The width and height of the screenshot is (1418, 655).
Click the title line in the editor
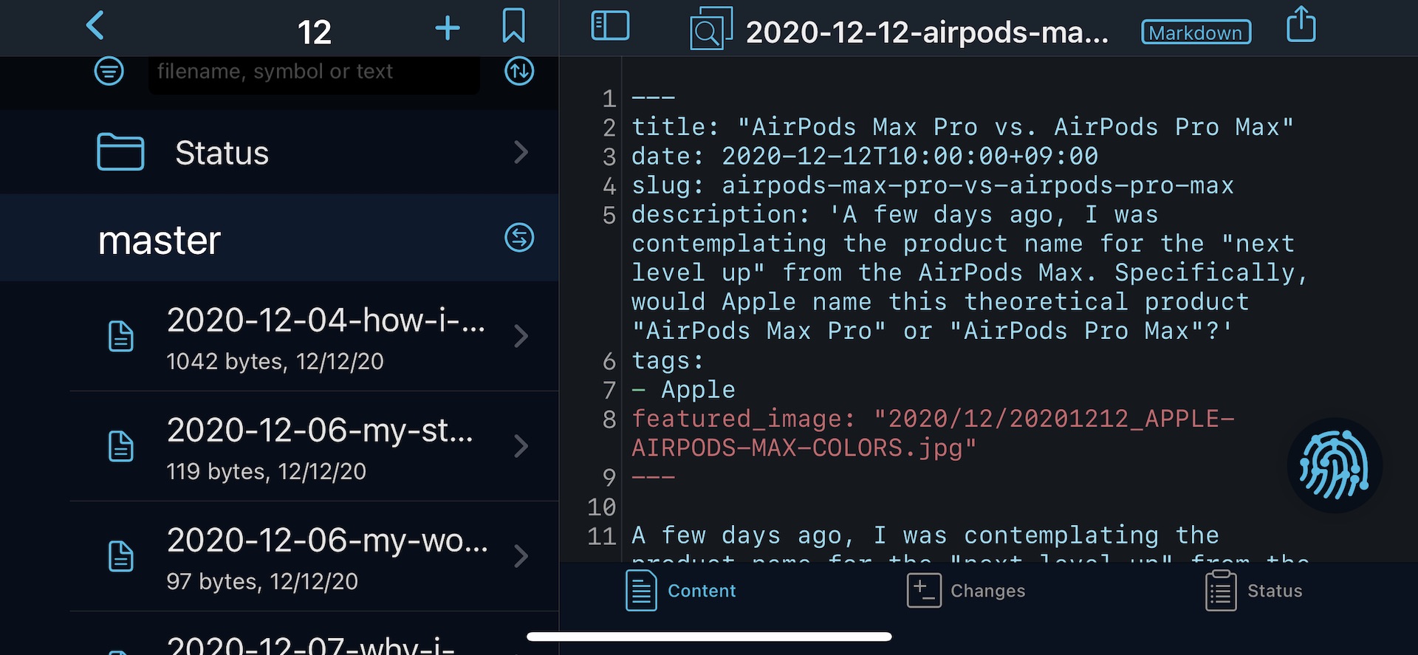click(962, 127)
